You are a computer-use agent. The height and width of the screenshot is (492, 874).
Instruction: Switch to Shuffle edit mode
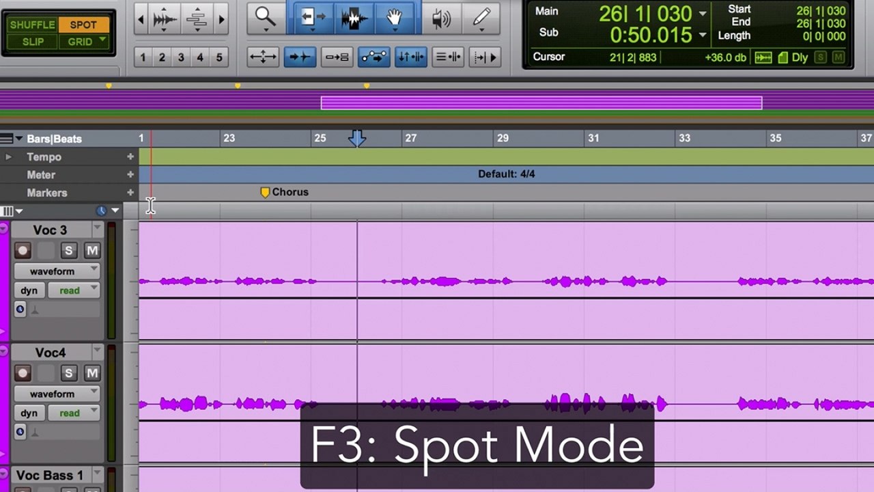pos(32,25)
